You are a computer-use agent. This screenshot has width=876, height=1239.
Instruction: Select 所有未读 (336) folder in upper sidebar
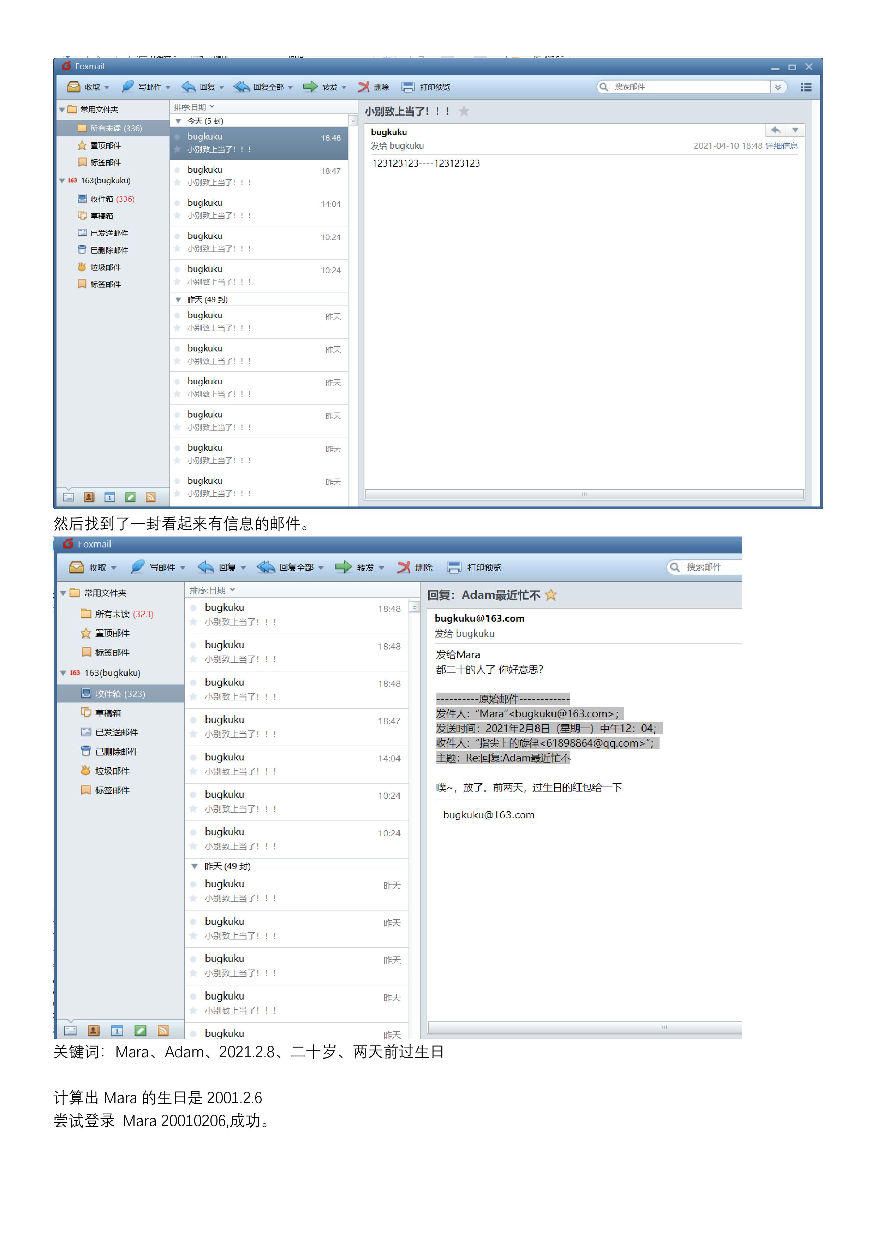113,128
